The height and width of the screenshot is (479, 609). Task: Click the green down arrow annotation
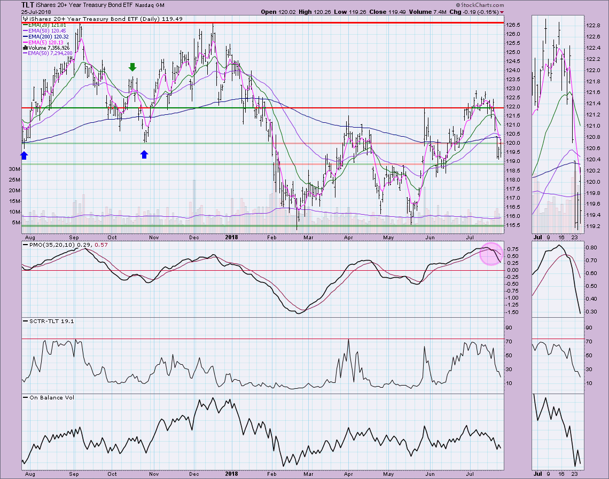(x=132, y=67)
